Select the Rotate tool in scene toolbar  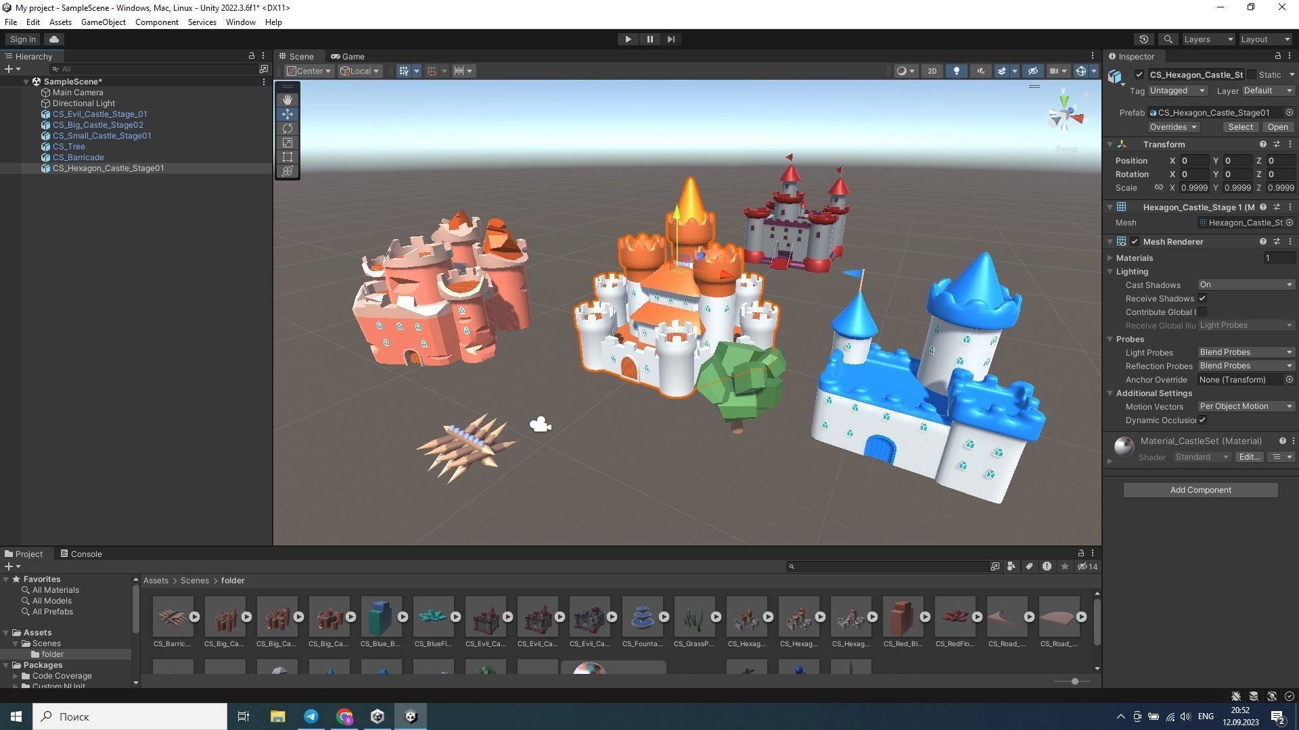288,128
